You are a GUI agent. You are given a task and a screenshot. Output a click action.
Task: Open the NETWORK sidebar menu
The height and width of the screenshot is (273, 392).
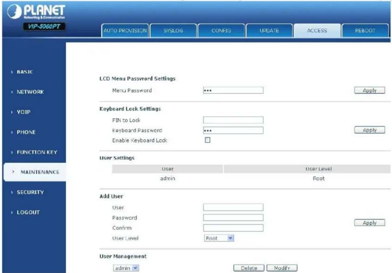[x=30, y=92]
